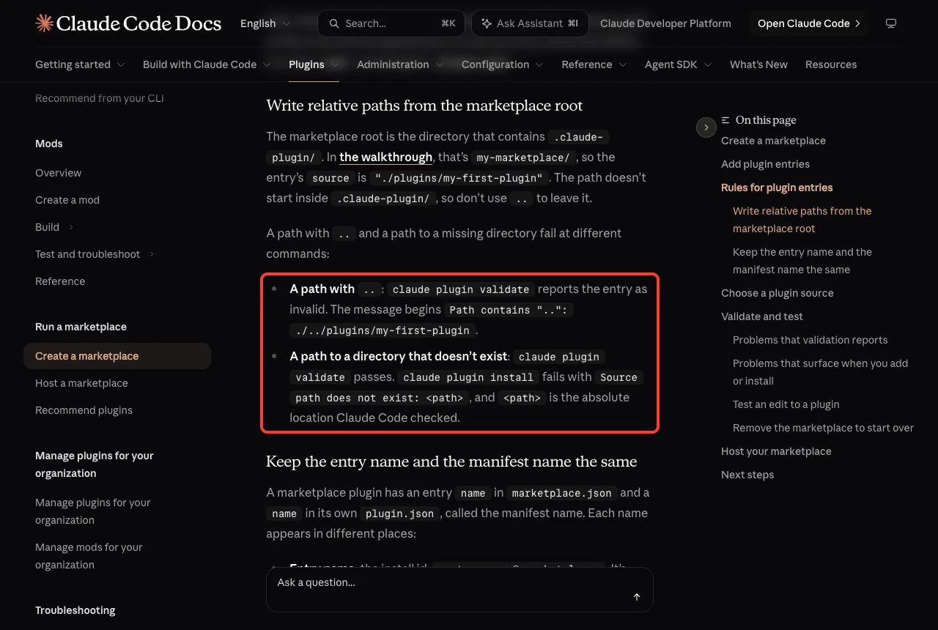Expand the Getting started menu
The height and width of the screenshot is (630, 938).
coord(80,64)
